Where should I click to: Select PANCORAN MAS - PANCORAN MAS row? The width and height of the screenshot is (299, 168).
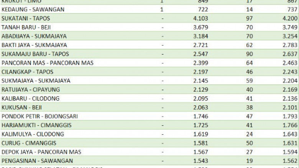47,63
